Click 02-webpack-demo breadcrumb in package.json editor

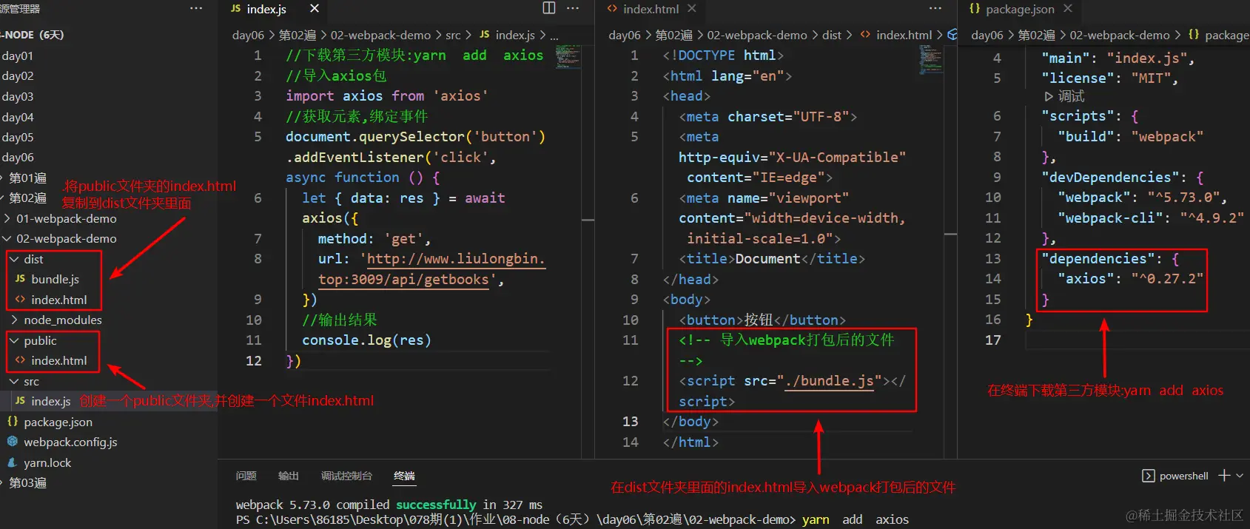[x=1120, y=35]
